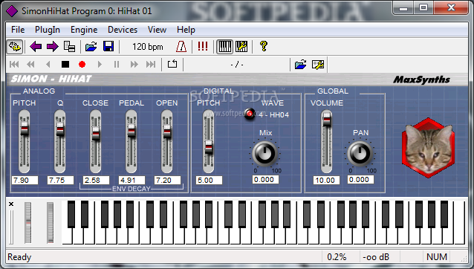Click the digital pitch value field 5.00
Viewport: 474px width, 269px height.
pyautogui.click(x=209, y=180)
